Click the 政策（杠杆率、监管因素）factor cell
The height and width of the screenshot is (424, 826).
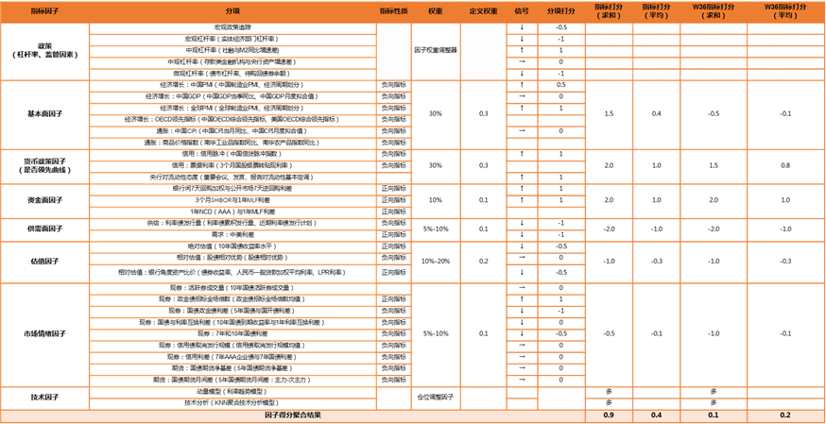(44, 50)
